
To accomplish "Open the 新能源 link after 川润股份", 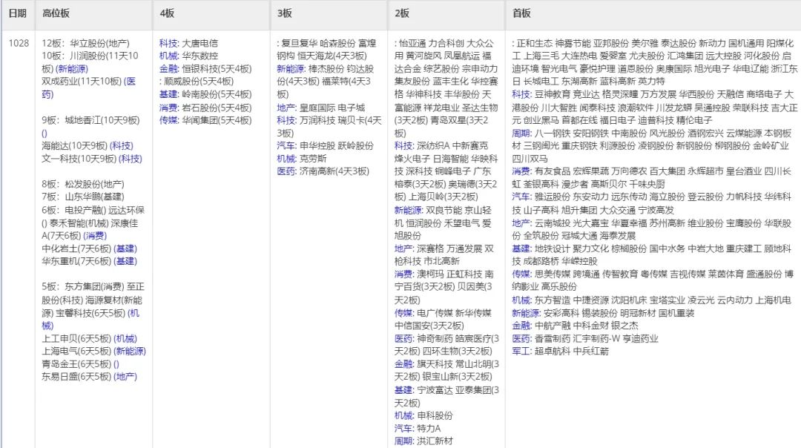I will click(73, 69).
